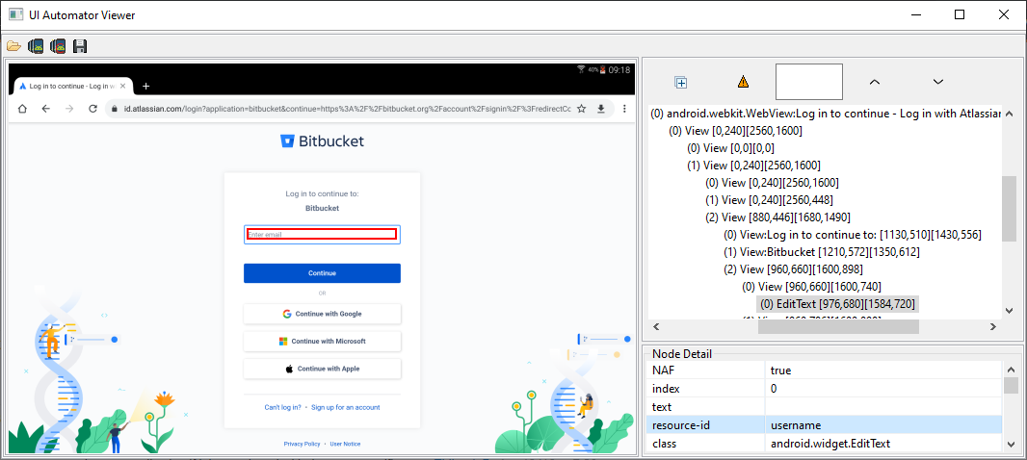Viewport: 1027px width, 460px height.
Task: Click the battery icon in device status bar
Action: point(602,69)
